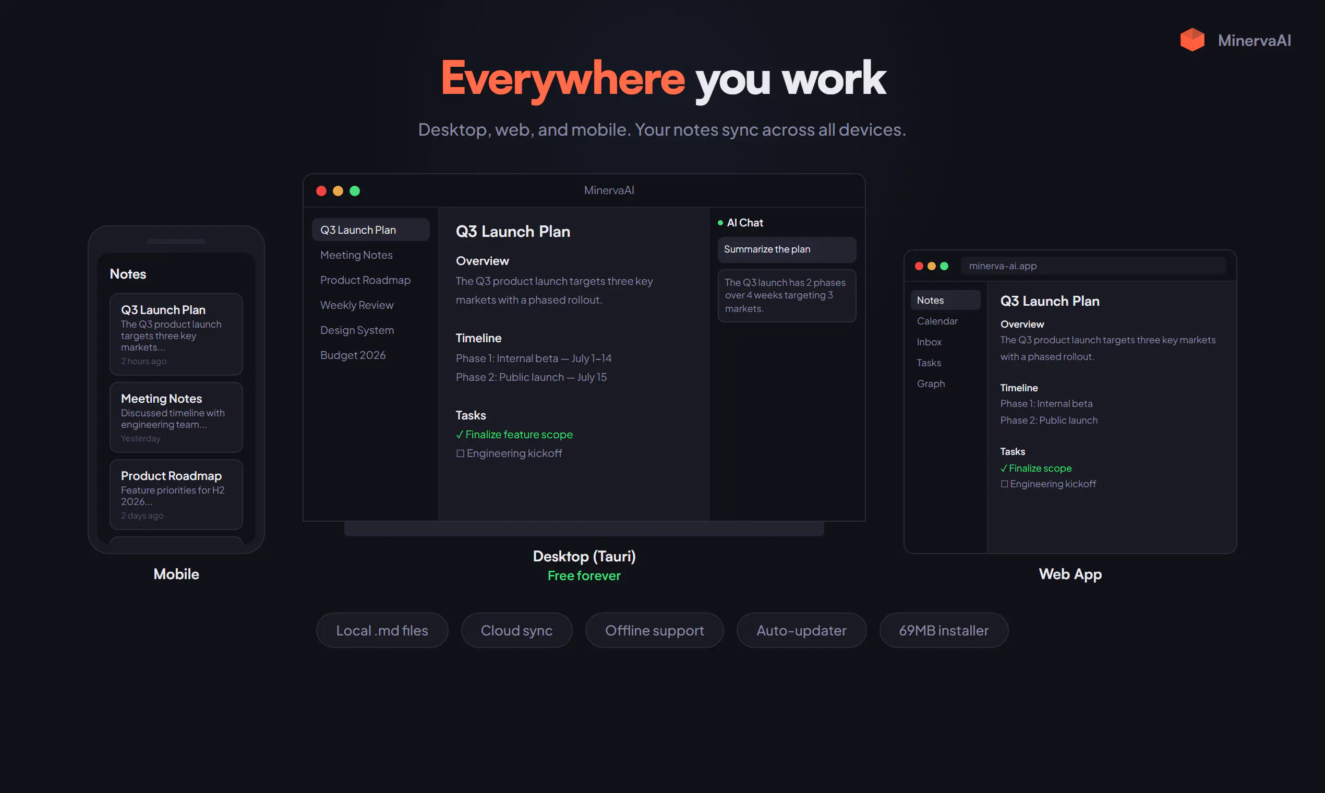Click the Web App label
The width and height of the screenshot is (1325, 793).
pos(1070,574)
